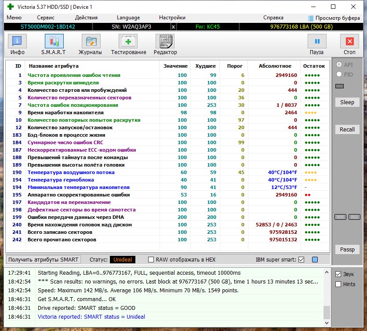Open the Инфо drive info panel

click(x=17, y=41)
